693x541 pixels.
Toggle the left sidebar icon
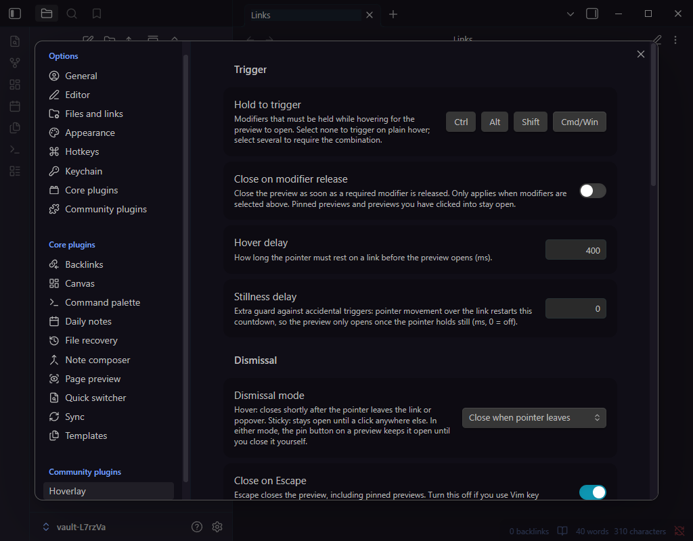[x=15, y=14]
